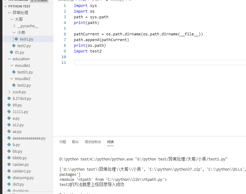This screenshot has height=194, width=246.
Task: Click 'print(path)' code on line 4
Action: coord(86,23)
